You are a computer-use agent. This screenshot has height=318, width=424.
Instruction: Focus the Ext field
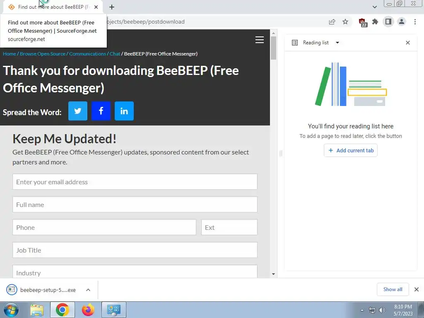229,227
